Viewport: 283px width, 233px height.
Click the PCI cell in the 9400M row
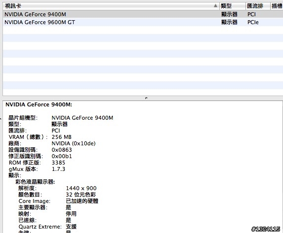click(251, 14)
